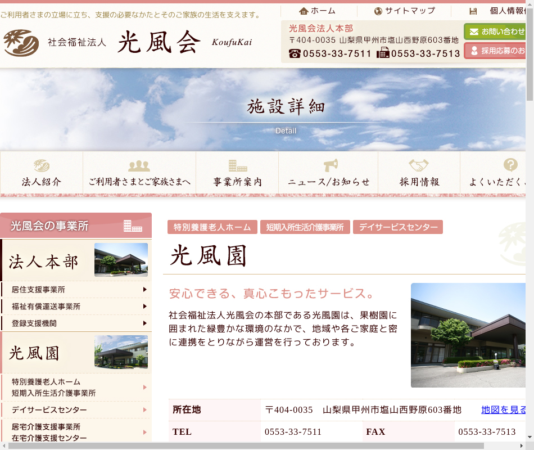534x450 pixels.
Task: Click the handshake icon above 採用情報
Action: point(419,165)
